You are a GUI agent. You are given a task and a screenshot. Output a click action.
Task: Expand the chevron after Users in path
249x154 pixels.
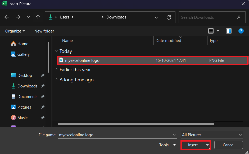73,17
